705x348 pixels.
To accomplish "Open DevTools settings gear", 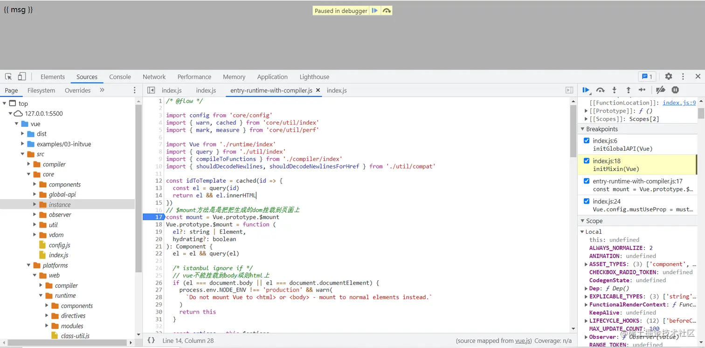I will pos(669,77).
